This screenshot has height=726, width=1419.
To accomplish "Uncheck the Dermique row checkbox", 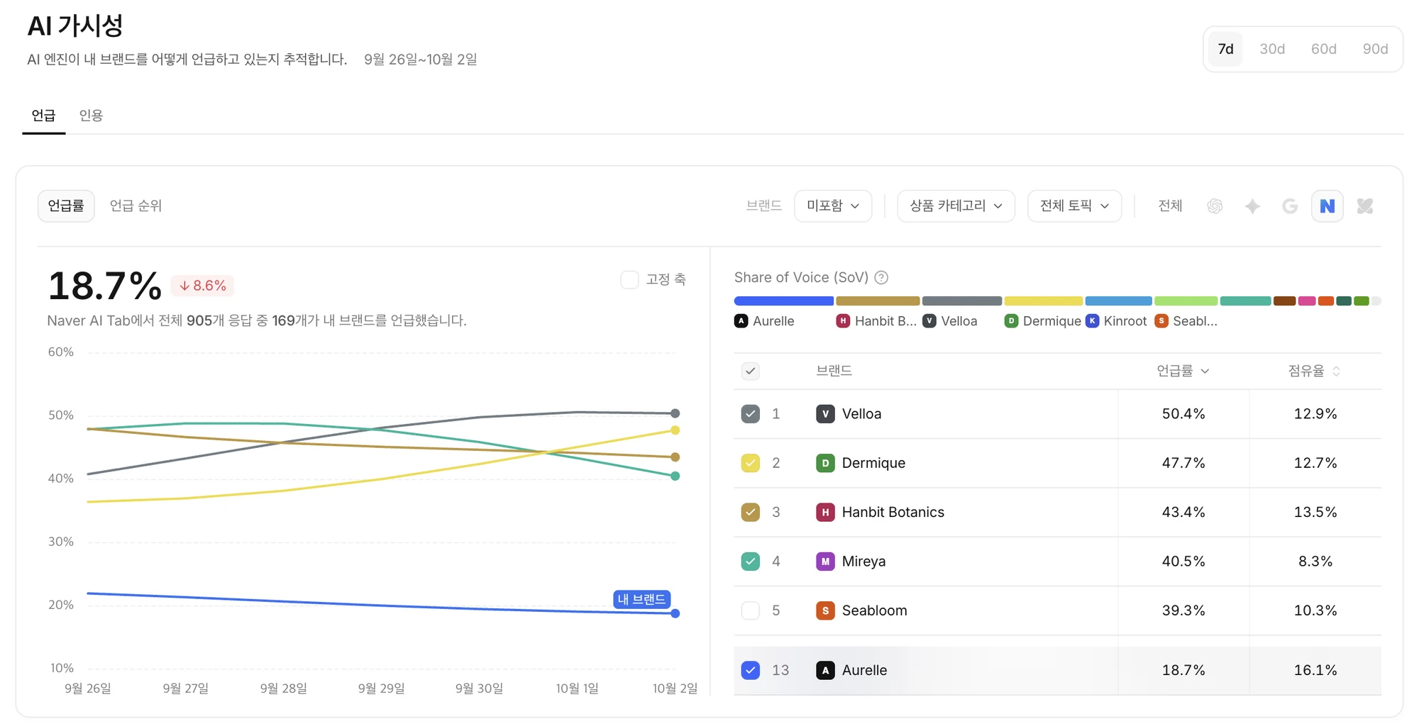I will pos(751,463).
